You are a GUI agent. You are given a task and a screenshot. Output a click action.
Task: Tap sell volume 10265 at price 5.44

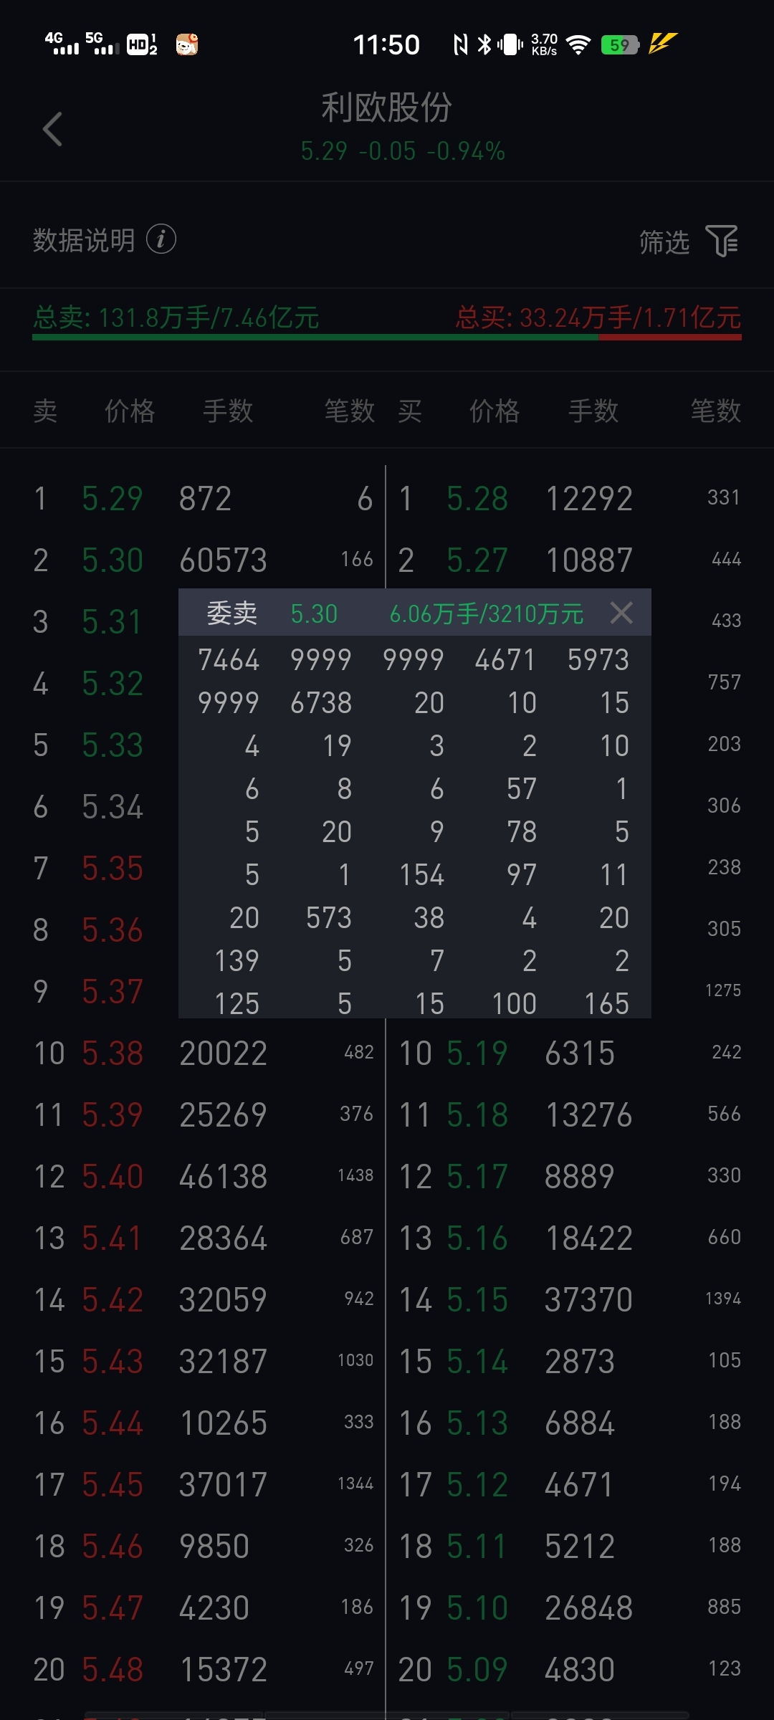pos(223,1423)
